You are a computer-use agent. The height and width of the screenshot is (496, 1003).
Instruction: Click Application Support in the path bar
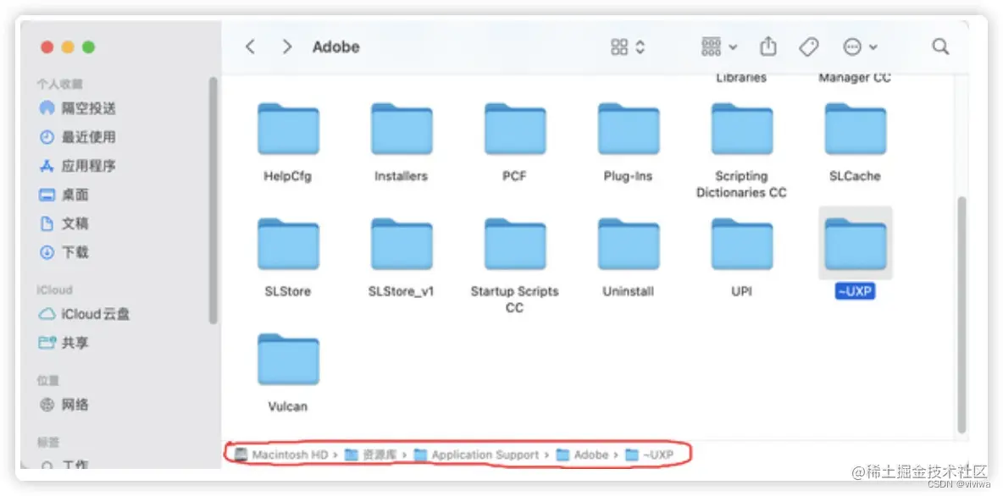pos(477,455)
